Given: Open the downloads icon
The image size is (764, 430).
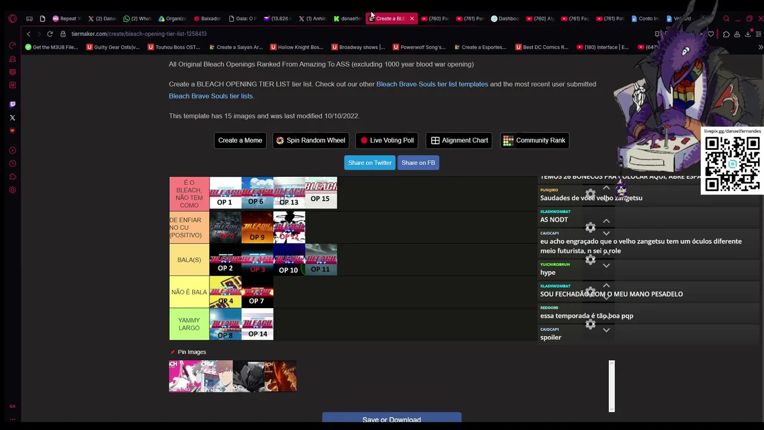Looking at the screenshot, I should point(748,34).
